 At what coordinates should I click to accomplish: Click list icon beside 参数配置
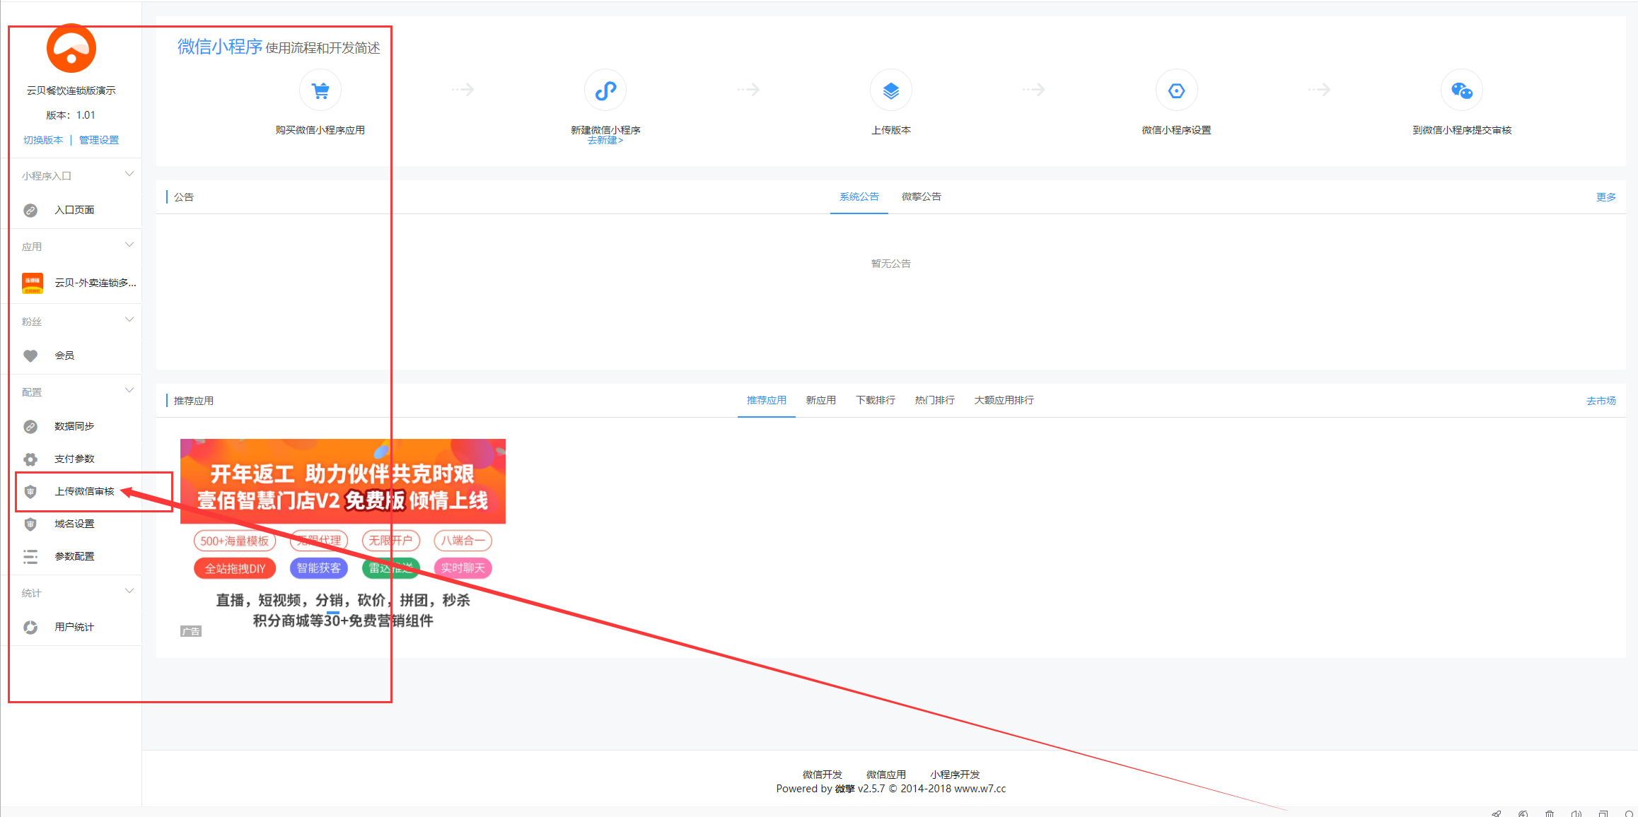tap(30, 557)
